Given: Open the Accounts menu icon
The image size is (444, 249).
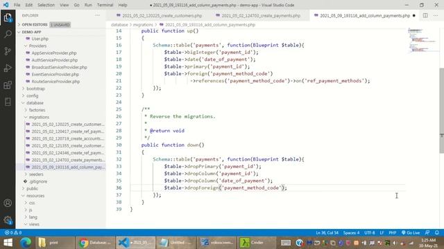Looking at the screenshot, I should tap(8, 203).
